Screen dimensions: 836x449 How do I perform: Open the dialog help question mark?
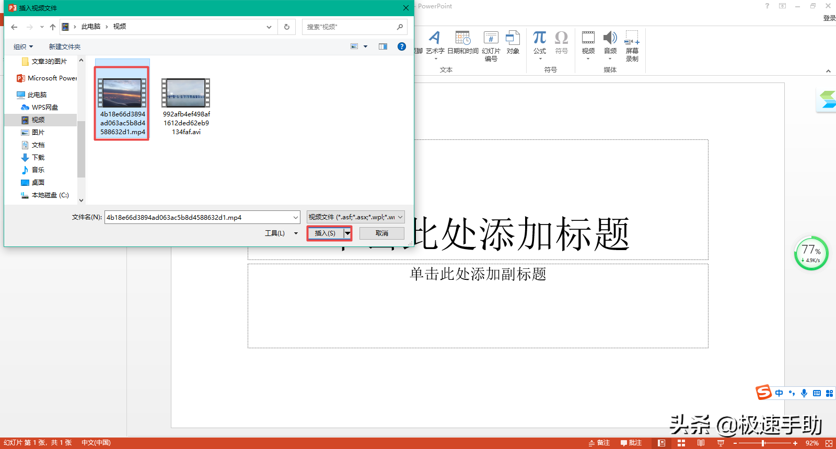[401, 46]
